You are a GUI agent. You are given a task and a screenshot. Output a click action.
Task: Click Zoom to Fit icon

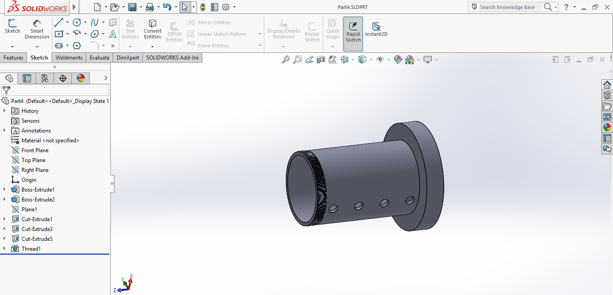click(285, 60)
